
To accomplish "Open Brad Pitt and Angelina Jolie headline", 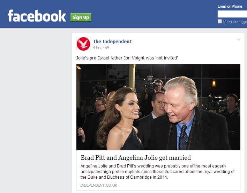I will tap(136, 157).
